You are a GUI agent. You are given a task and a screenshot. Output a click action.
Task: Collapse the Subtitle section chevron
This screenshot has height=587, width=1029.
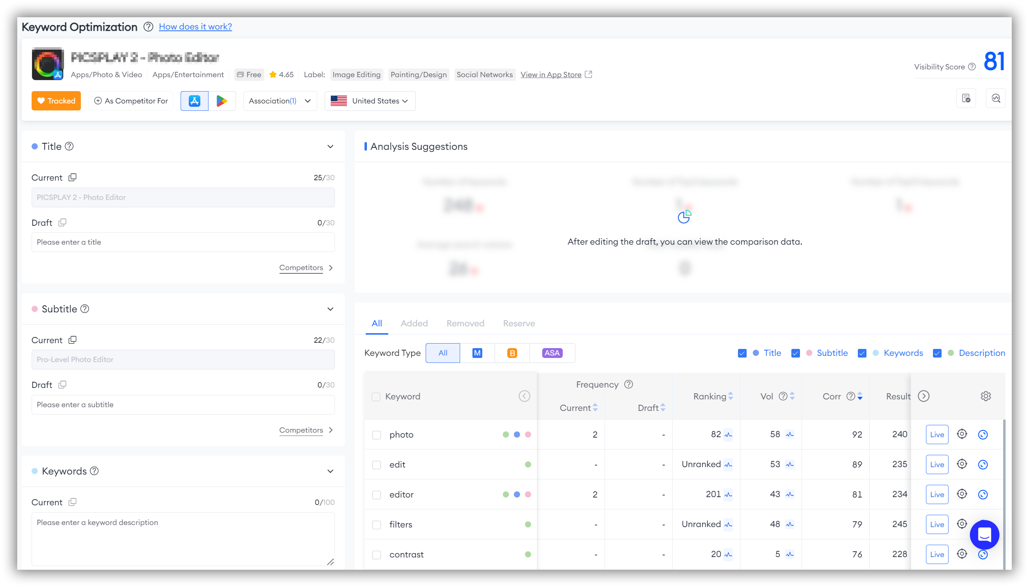point(330,309)
